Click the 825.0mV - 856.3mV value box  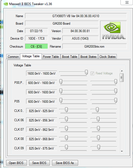pos(42,120)
